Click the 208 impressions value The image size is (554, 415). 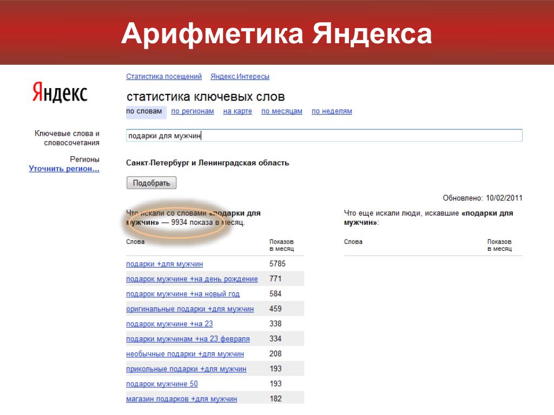[x=275, y=353]
